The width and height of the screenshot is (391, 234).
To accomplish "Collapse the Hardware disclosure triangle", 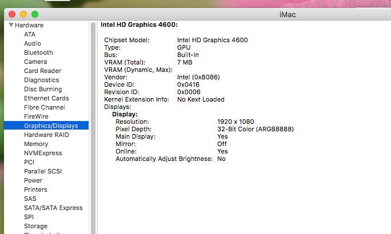I will [x=11, y=26].
